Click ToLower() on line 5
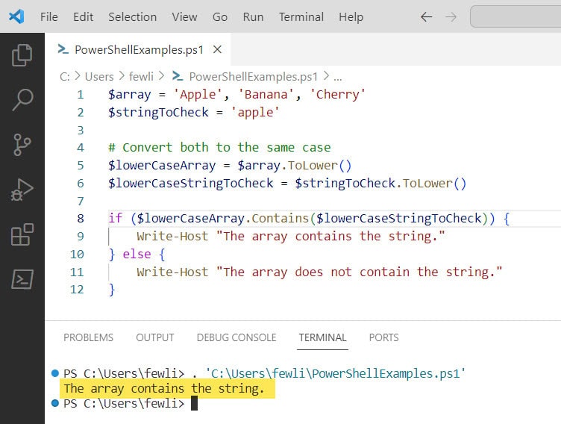Screen dimensions: 561x424 coord(319,166)
